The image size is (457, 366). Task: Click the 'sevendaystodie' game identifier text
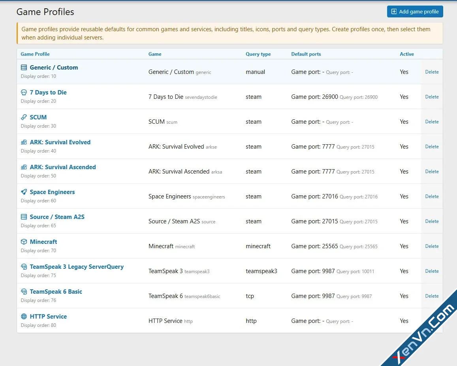pos(201,97)
